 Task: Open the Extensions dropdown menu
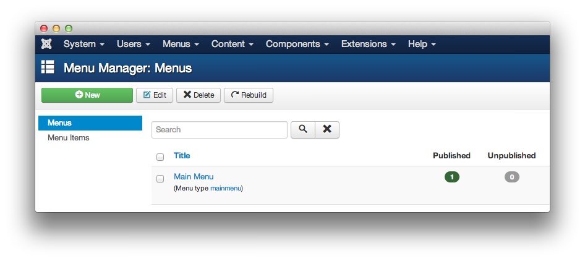(x=368, y=44)
